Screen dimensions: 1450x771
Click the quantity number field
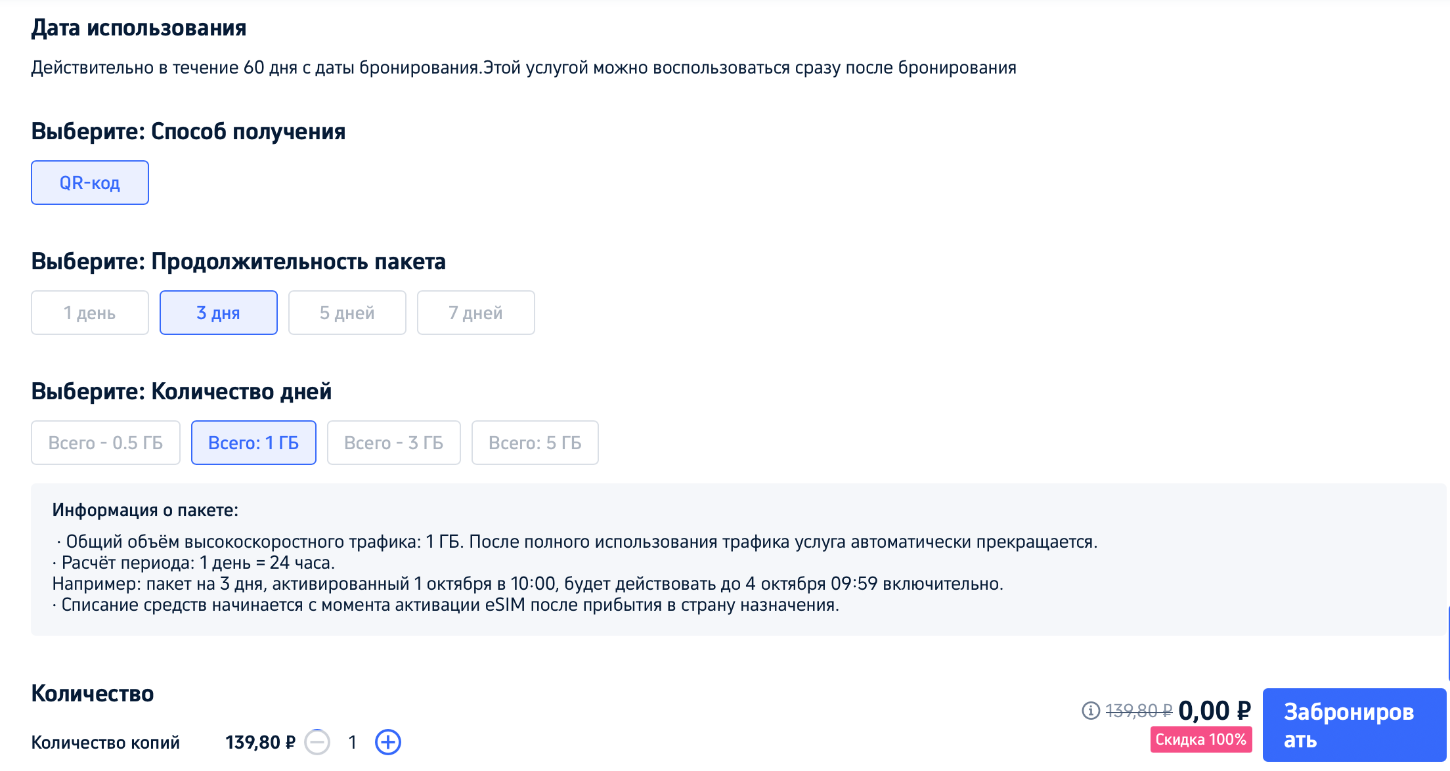click(353, 742)
